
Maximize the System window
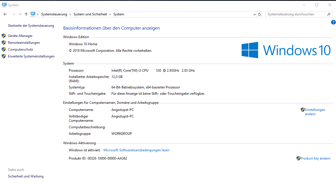(x=317, y=5)
